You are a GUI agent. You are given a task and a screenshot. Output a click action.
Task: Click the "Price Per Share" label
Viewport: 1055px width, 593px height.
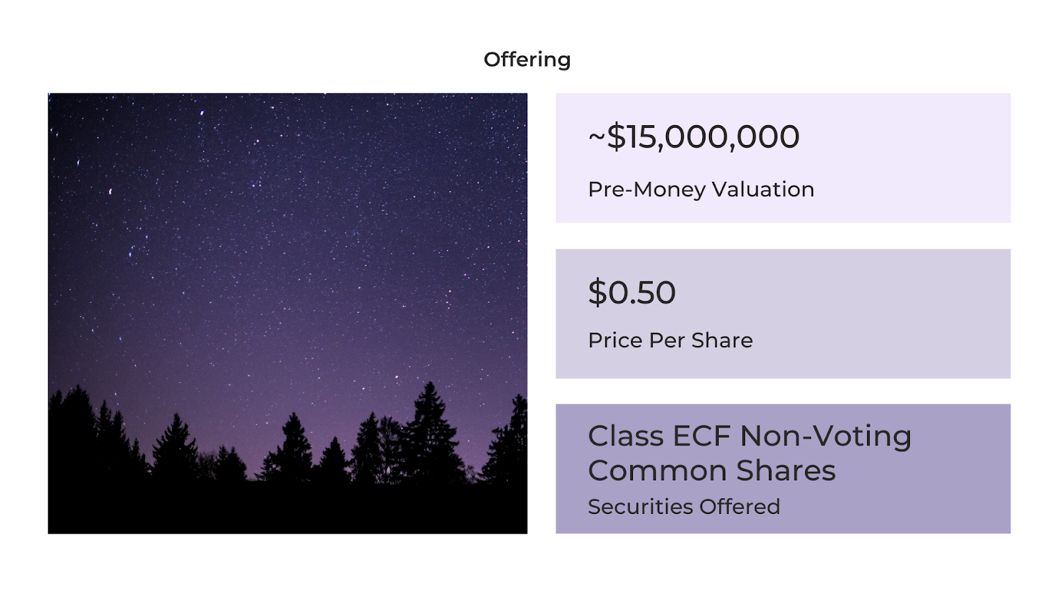(x=671, y=340)
